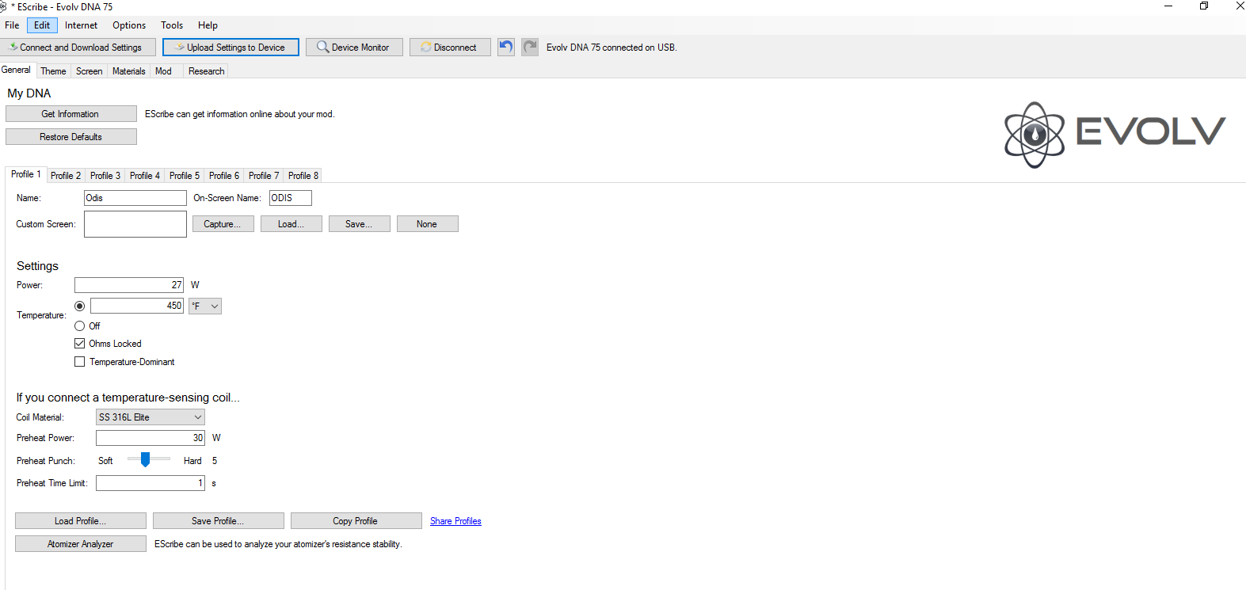
Task: Switch to the Materials tab
Action: (128, 71)
